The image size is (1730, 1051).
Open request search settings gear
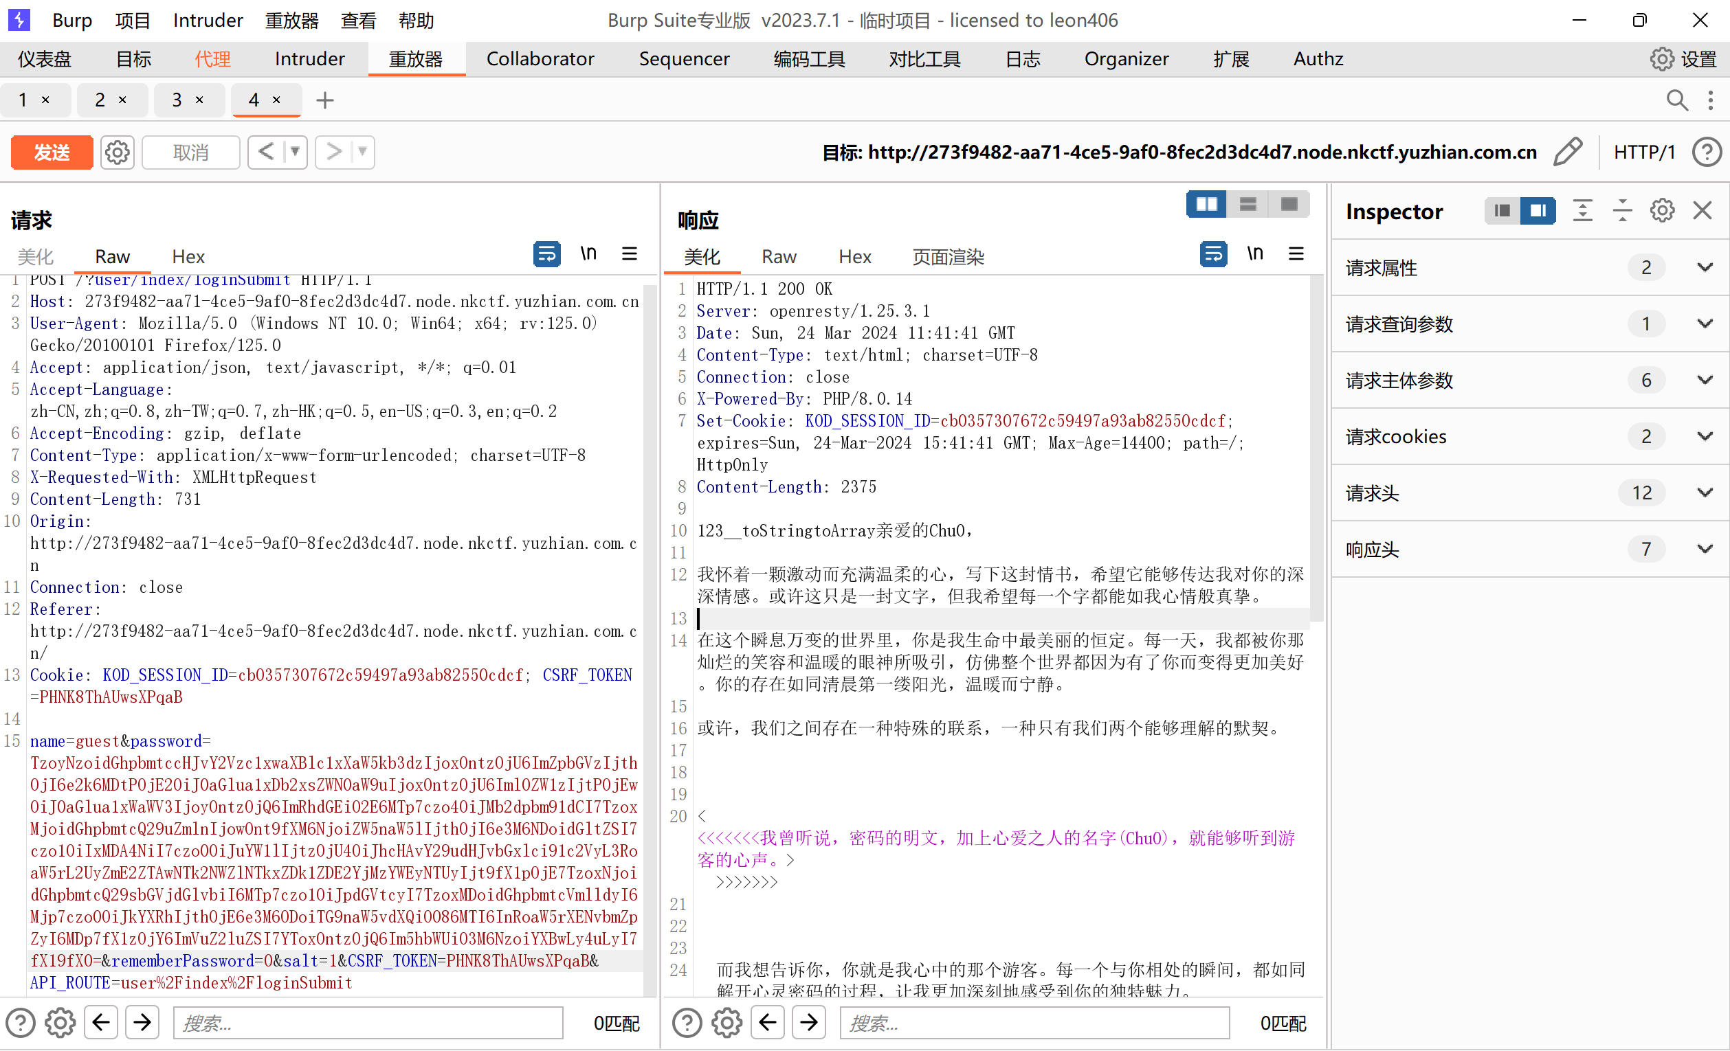60,1023
